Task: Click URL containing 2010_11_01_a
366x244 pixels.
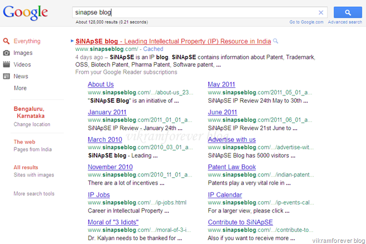Action: 140,175
